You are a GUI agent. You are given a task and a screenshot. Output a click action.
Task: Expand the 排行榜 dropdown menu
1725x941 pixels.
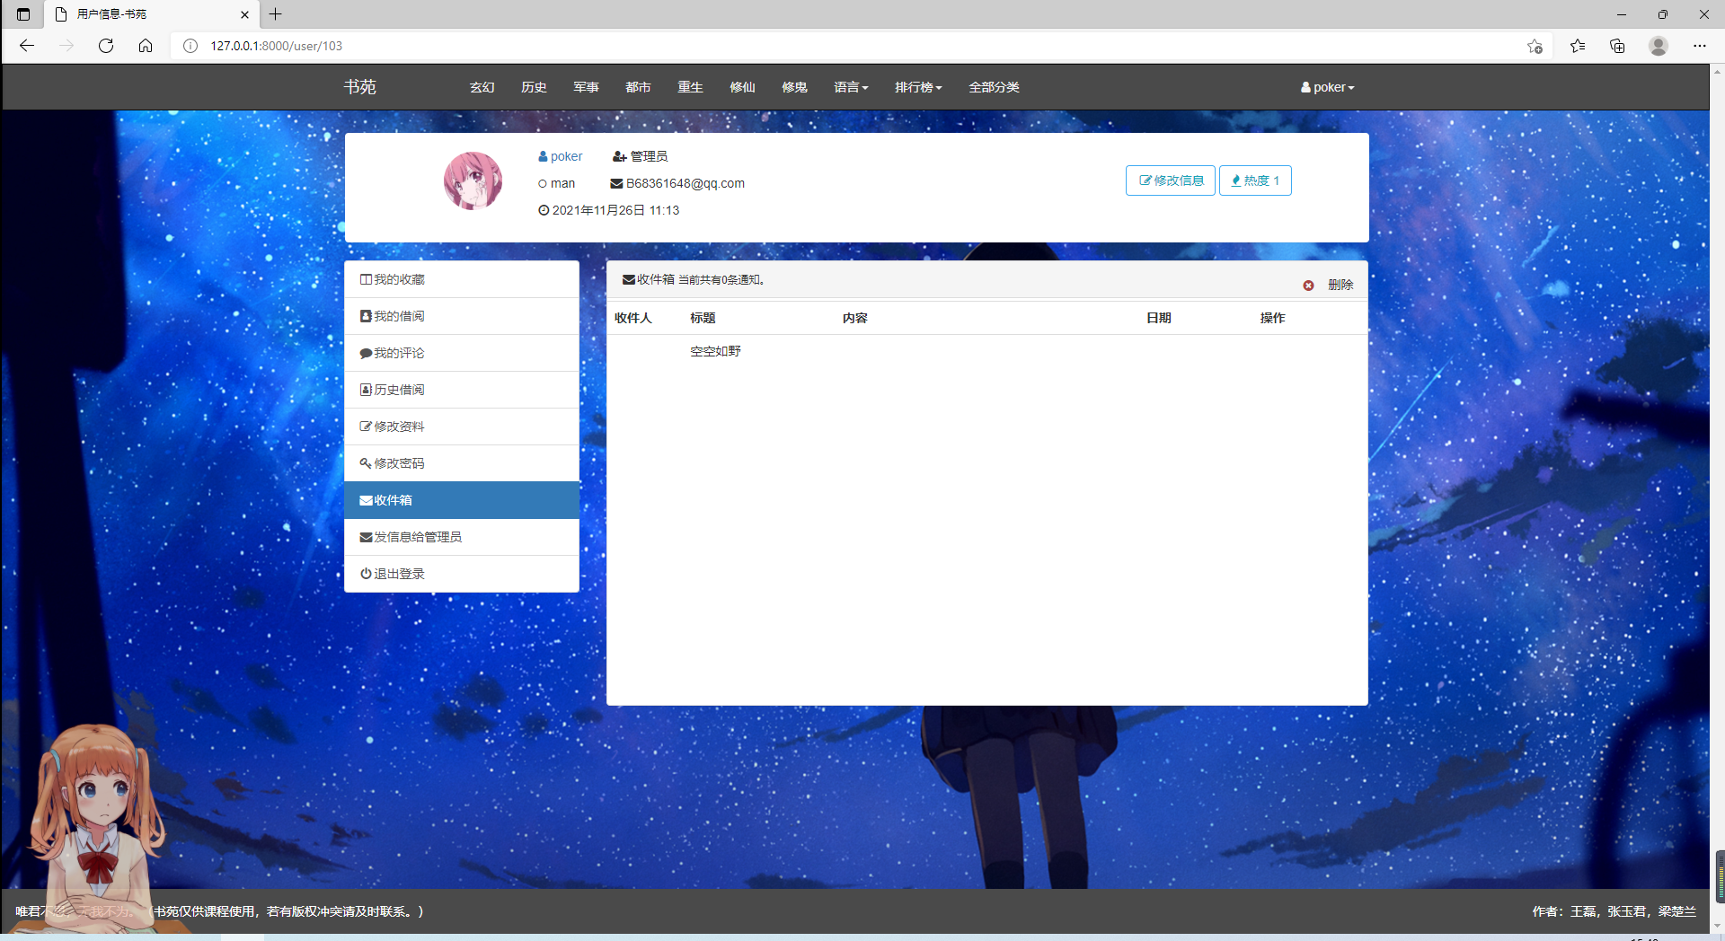point(918,87)
